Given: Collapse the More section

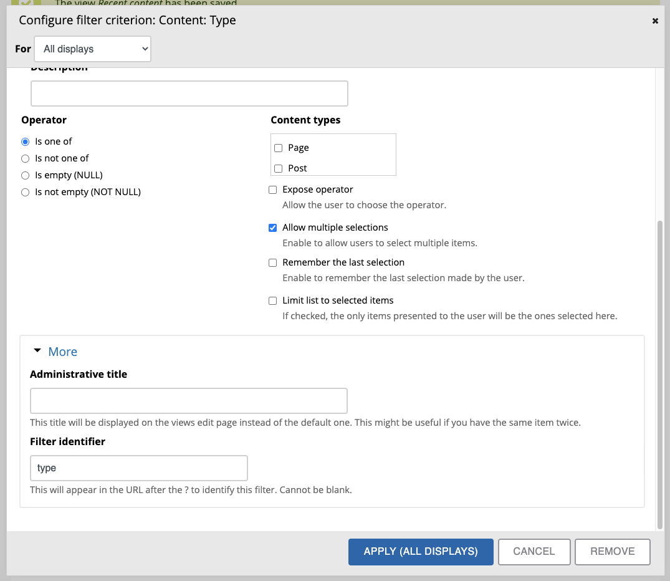Looking at the screenshot, I should click(x=62, y=352).
